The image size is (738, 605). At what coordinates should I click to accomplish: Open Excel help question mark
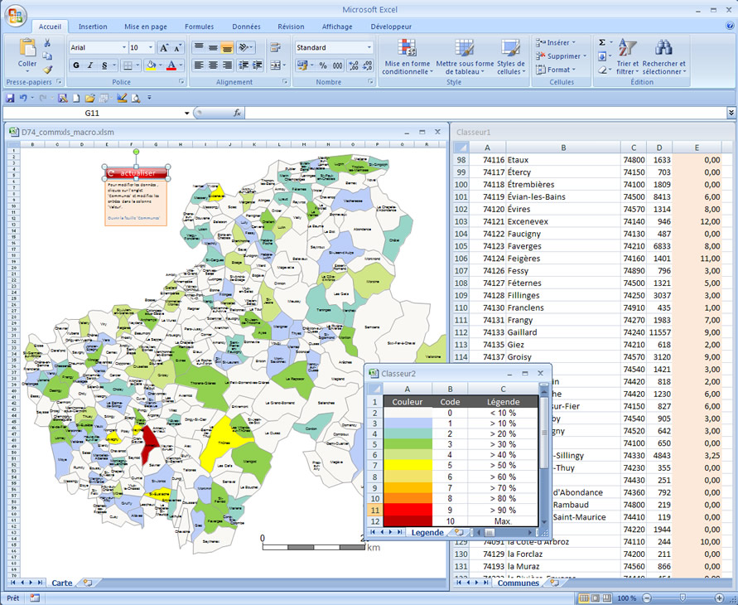click(x=730, y=27)
